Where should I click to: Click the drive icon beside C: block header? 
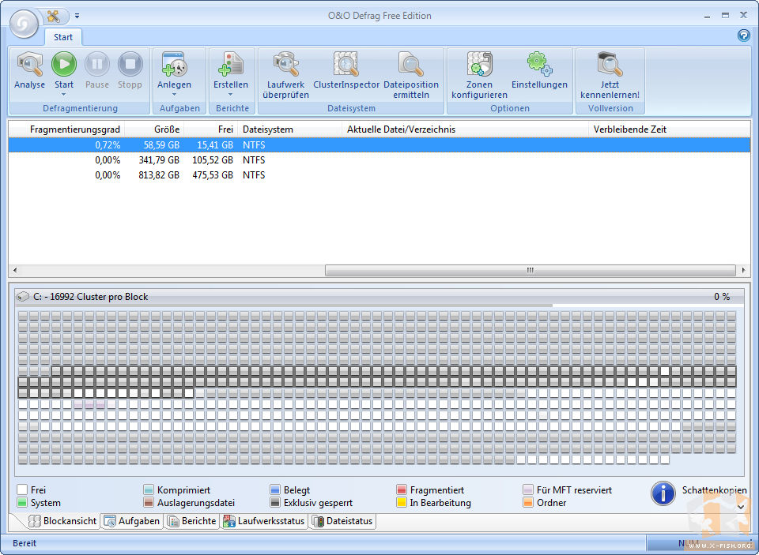point(22,296)
